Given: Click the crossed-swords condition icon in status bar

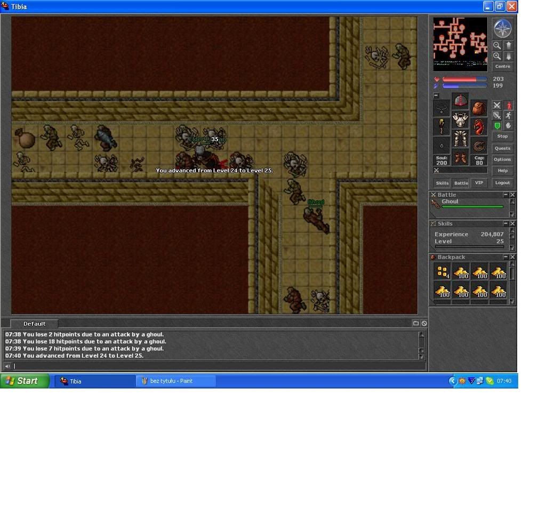Looking at the screenshot, I should pyautogui.click(x=436, y=170).
